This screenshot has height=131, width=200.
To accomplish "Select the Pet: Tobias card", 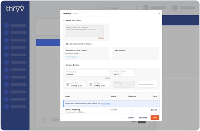I will 136,53.
